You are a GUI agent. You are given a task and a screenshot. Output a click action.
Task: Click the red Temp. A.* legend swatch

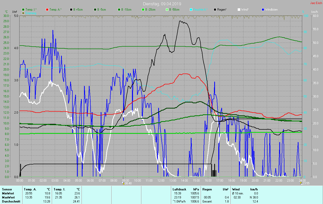click(x=47, y=10)
